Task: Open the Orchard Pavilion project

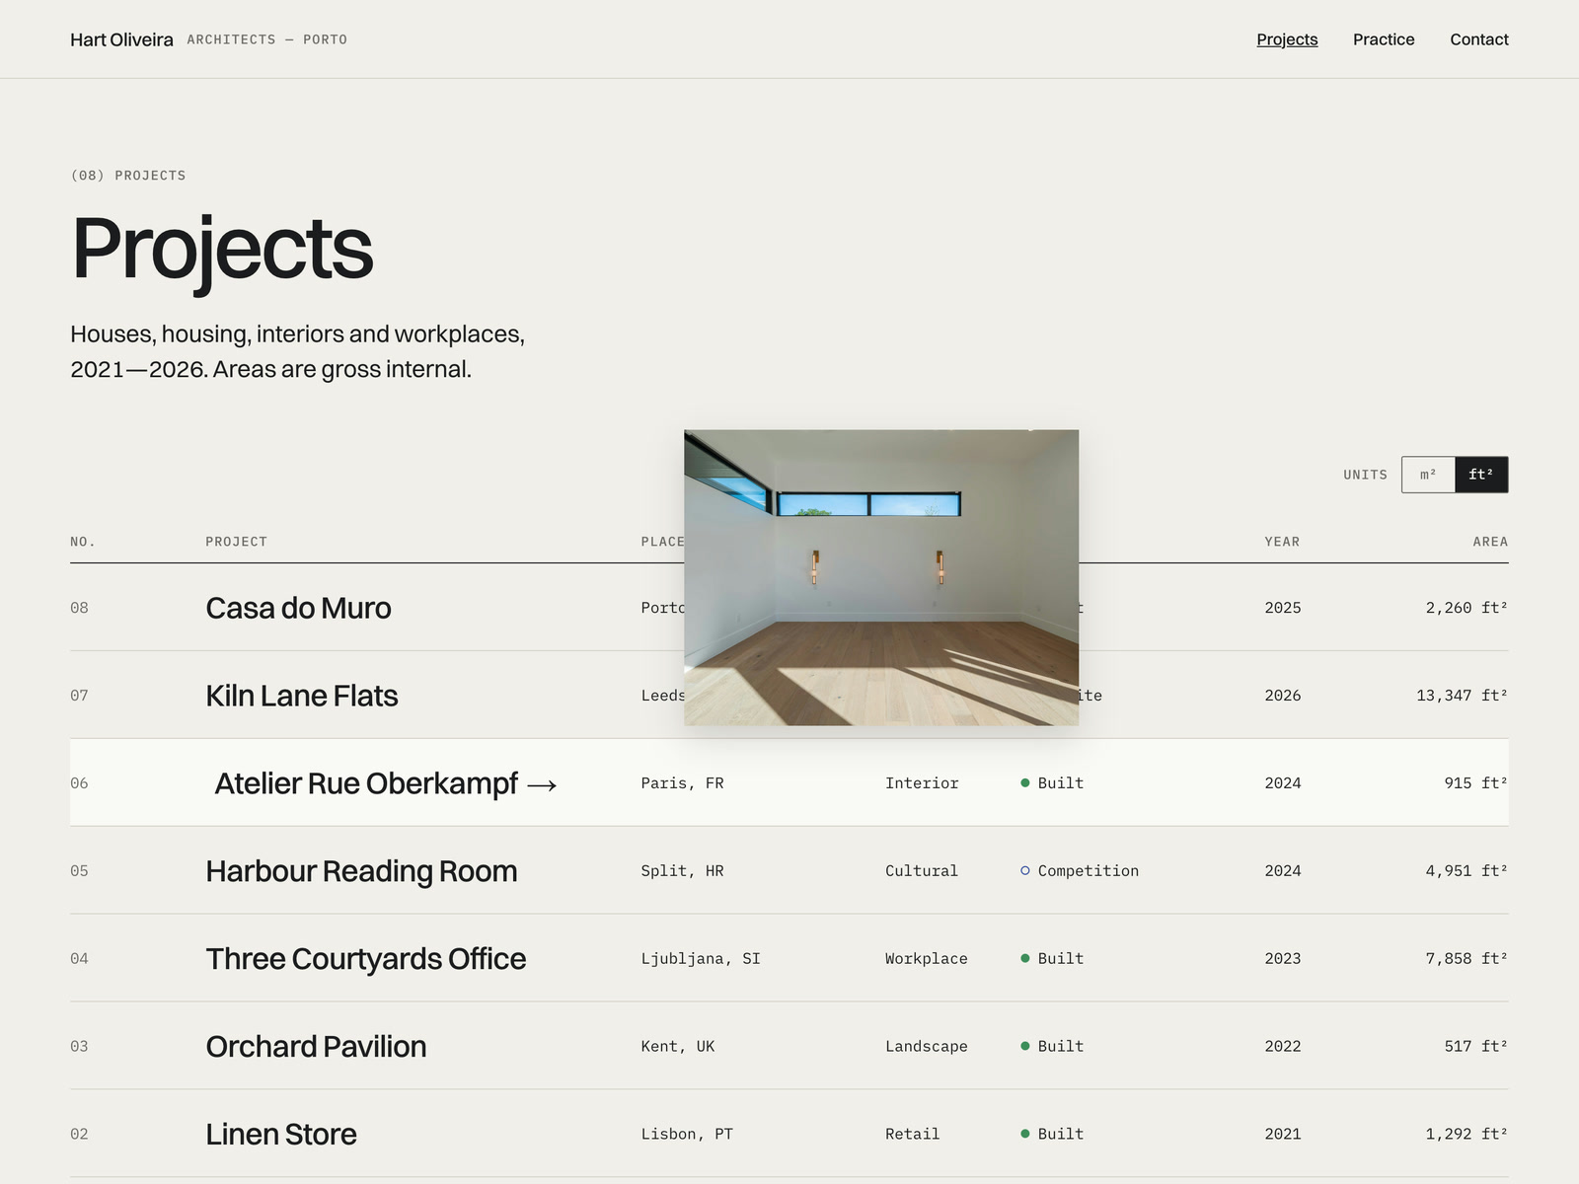Action: (x=316, y=1047)
